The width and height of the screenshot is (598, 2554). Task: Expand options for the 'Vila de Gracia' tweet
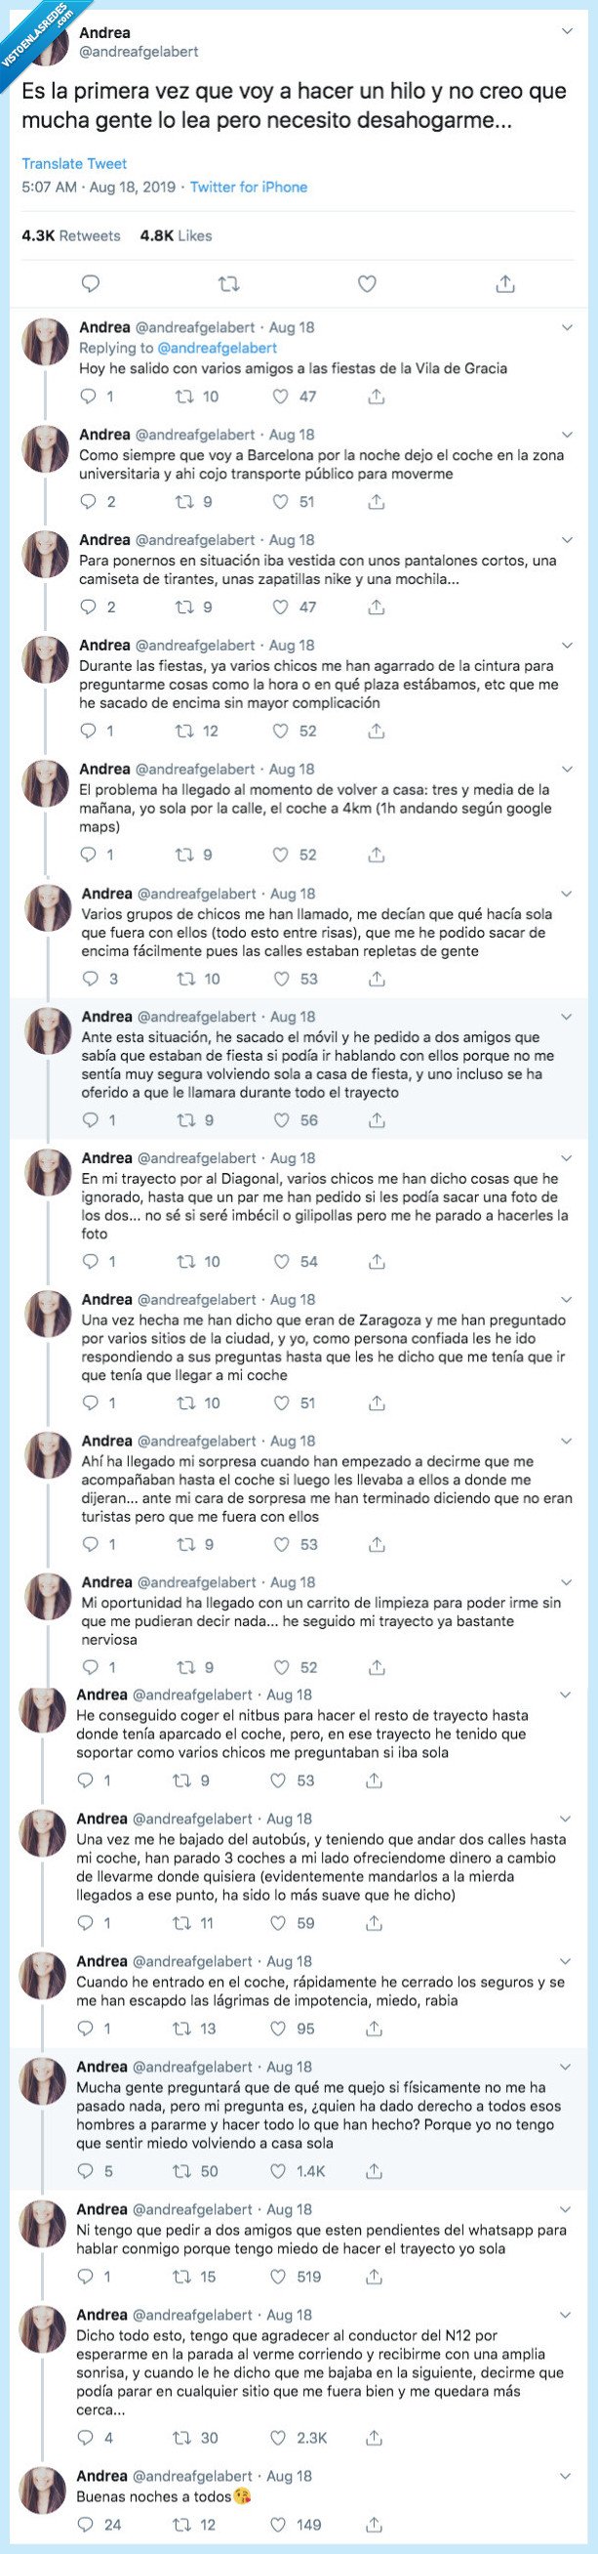[x=568, y=327]
